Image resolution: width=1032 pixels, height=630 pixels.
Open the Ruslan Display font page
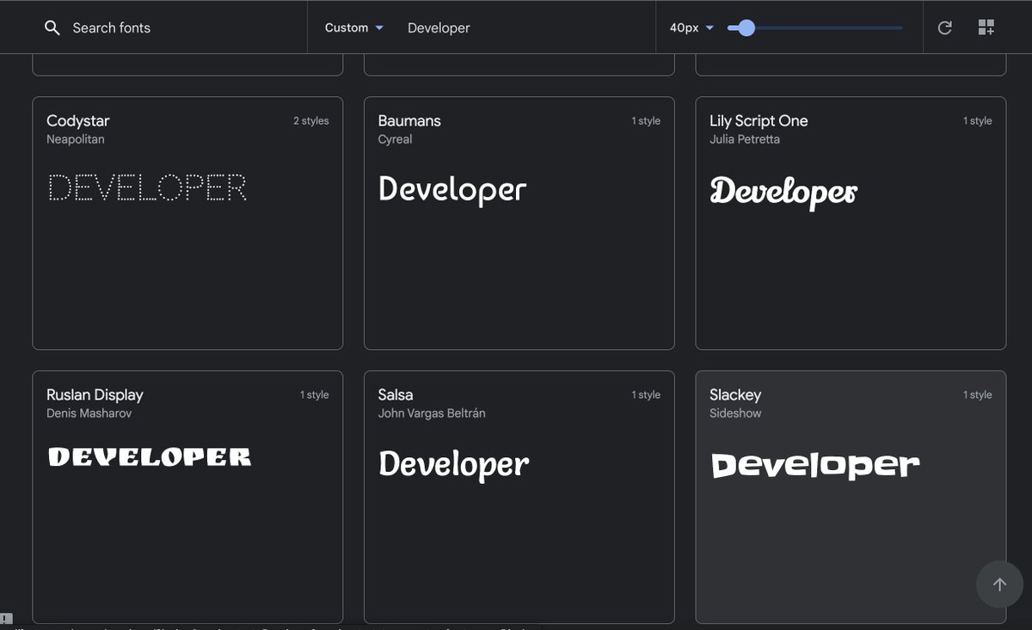[95, 394]
